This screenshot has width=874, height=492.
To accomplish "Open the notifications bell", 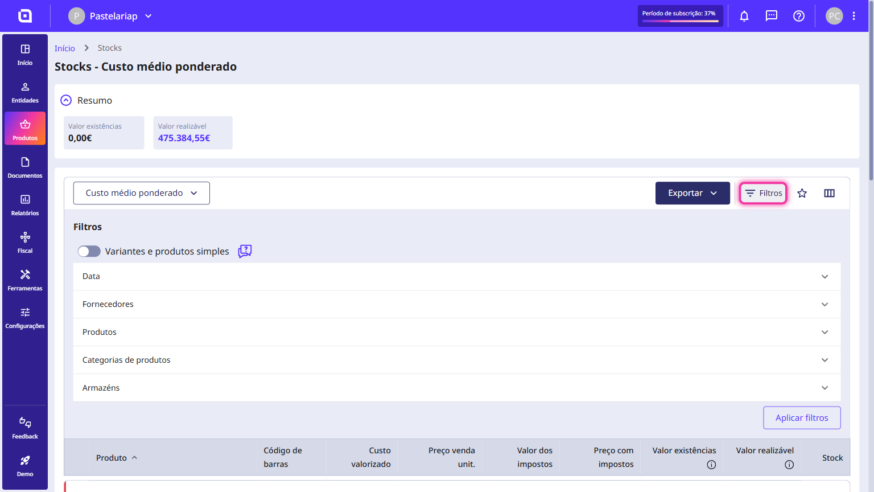I will point(744,16).
